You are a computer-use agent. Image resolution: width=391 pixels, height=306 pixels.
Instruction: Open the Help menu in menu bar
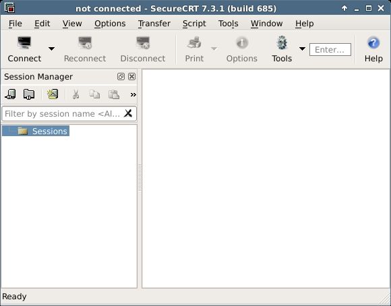(x=305, y=24)
